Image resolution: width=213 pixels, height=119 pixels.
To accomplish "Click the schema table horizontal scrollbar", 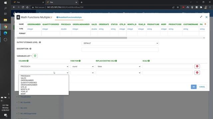I will pos(72,38).
